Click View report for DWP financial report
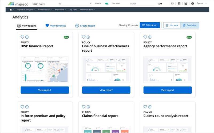Image resolution: width=214 pixels, height=133 pixels. [x=45, y=90]
